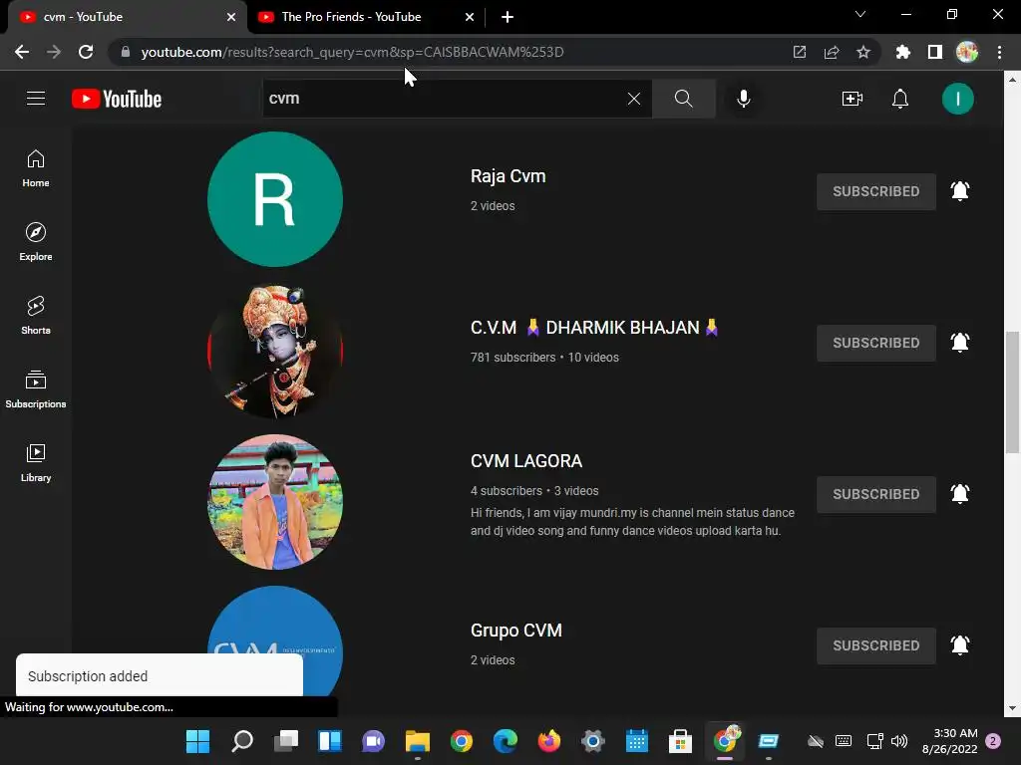The width and height of the screenshot is (1021, 765).
Task: Open Windows taskbar Search
Action: coord(241,741)
